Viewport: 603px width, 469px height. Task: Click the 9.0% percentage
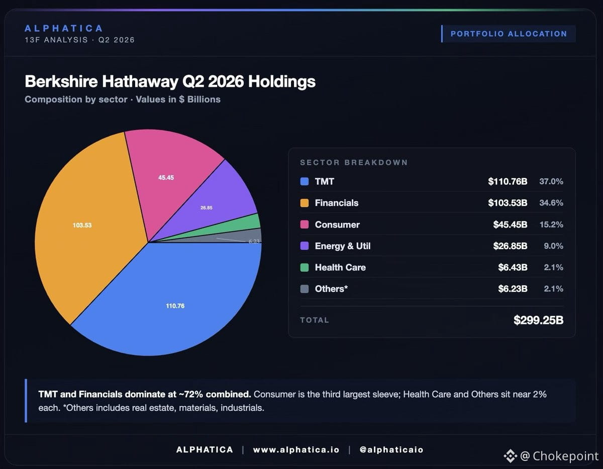point(553,246)
